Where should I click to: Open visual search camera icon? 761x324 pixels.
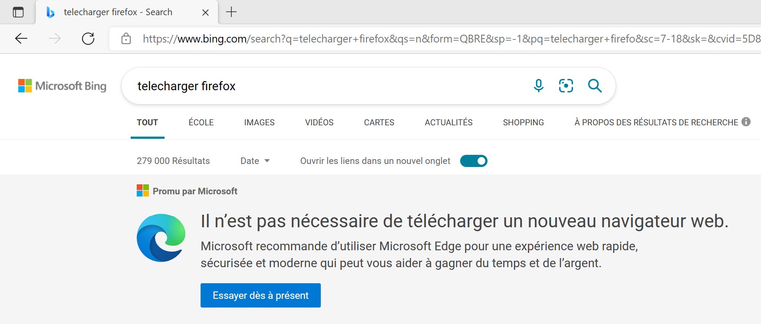(566, 86)
